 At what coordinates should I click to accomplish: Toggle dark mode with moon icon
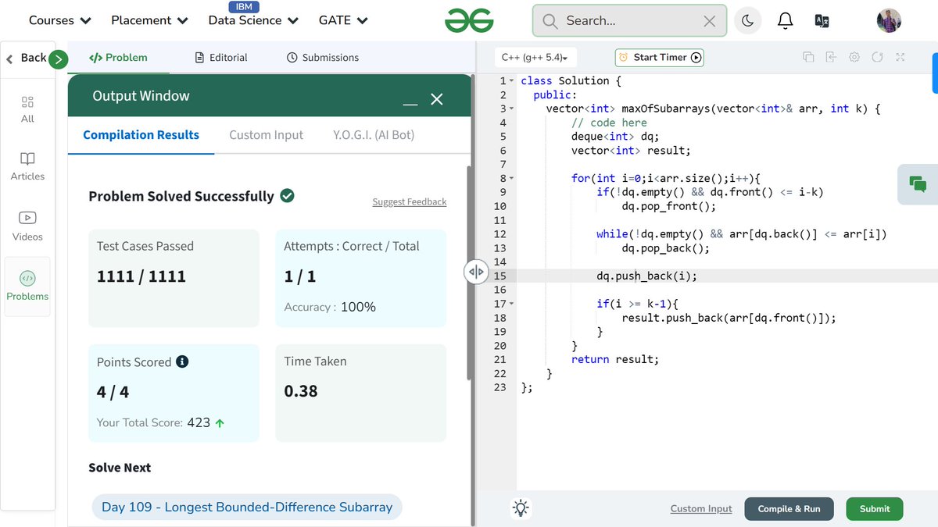click(747, 21)
